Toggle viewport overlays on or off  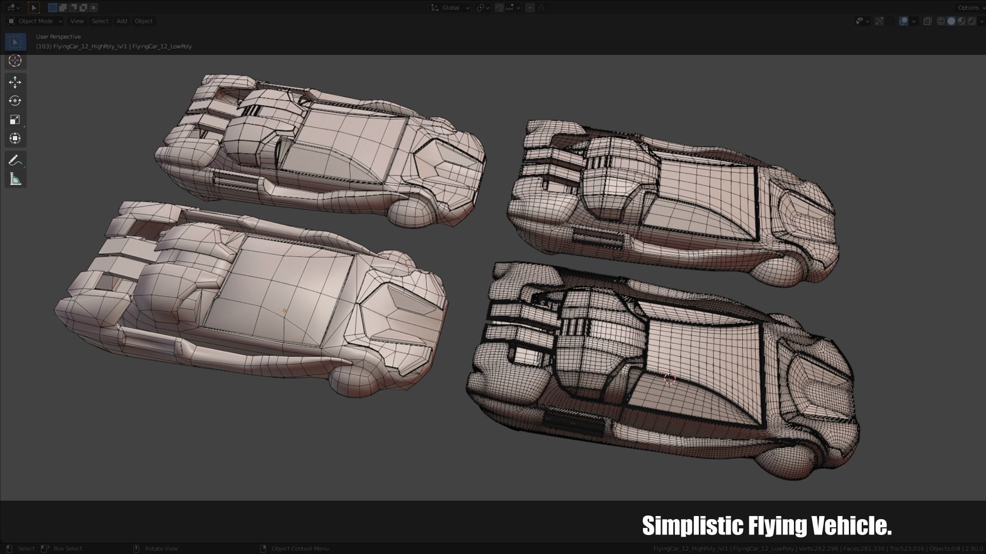tap(903, 21)
